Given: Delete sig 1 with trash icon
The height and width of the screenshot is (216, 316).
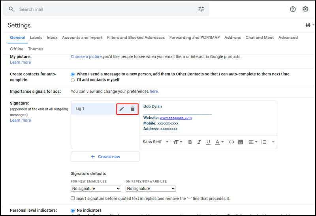Looking at the screenshot, I should 132,109.
